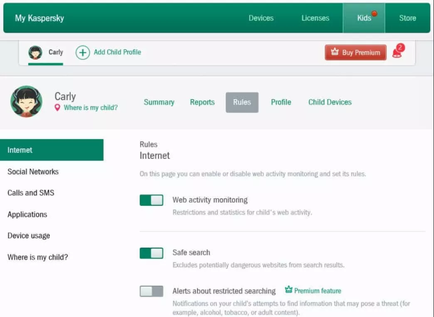This screenshot has width=434, height=317.
Task: Click the My Kaspersky logo
Action: click(x=39, y=18)
